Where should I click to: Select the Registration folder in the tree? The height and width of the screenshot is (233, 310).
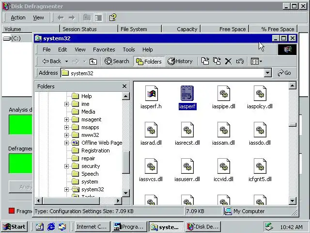(x=95, y=150)
